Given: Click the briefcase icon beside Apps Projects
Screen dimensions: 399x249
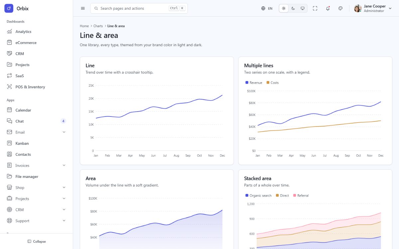Looking at the screenshot, I should click(x=9, y=199).
